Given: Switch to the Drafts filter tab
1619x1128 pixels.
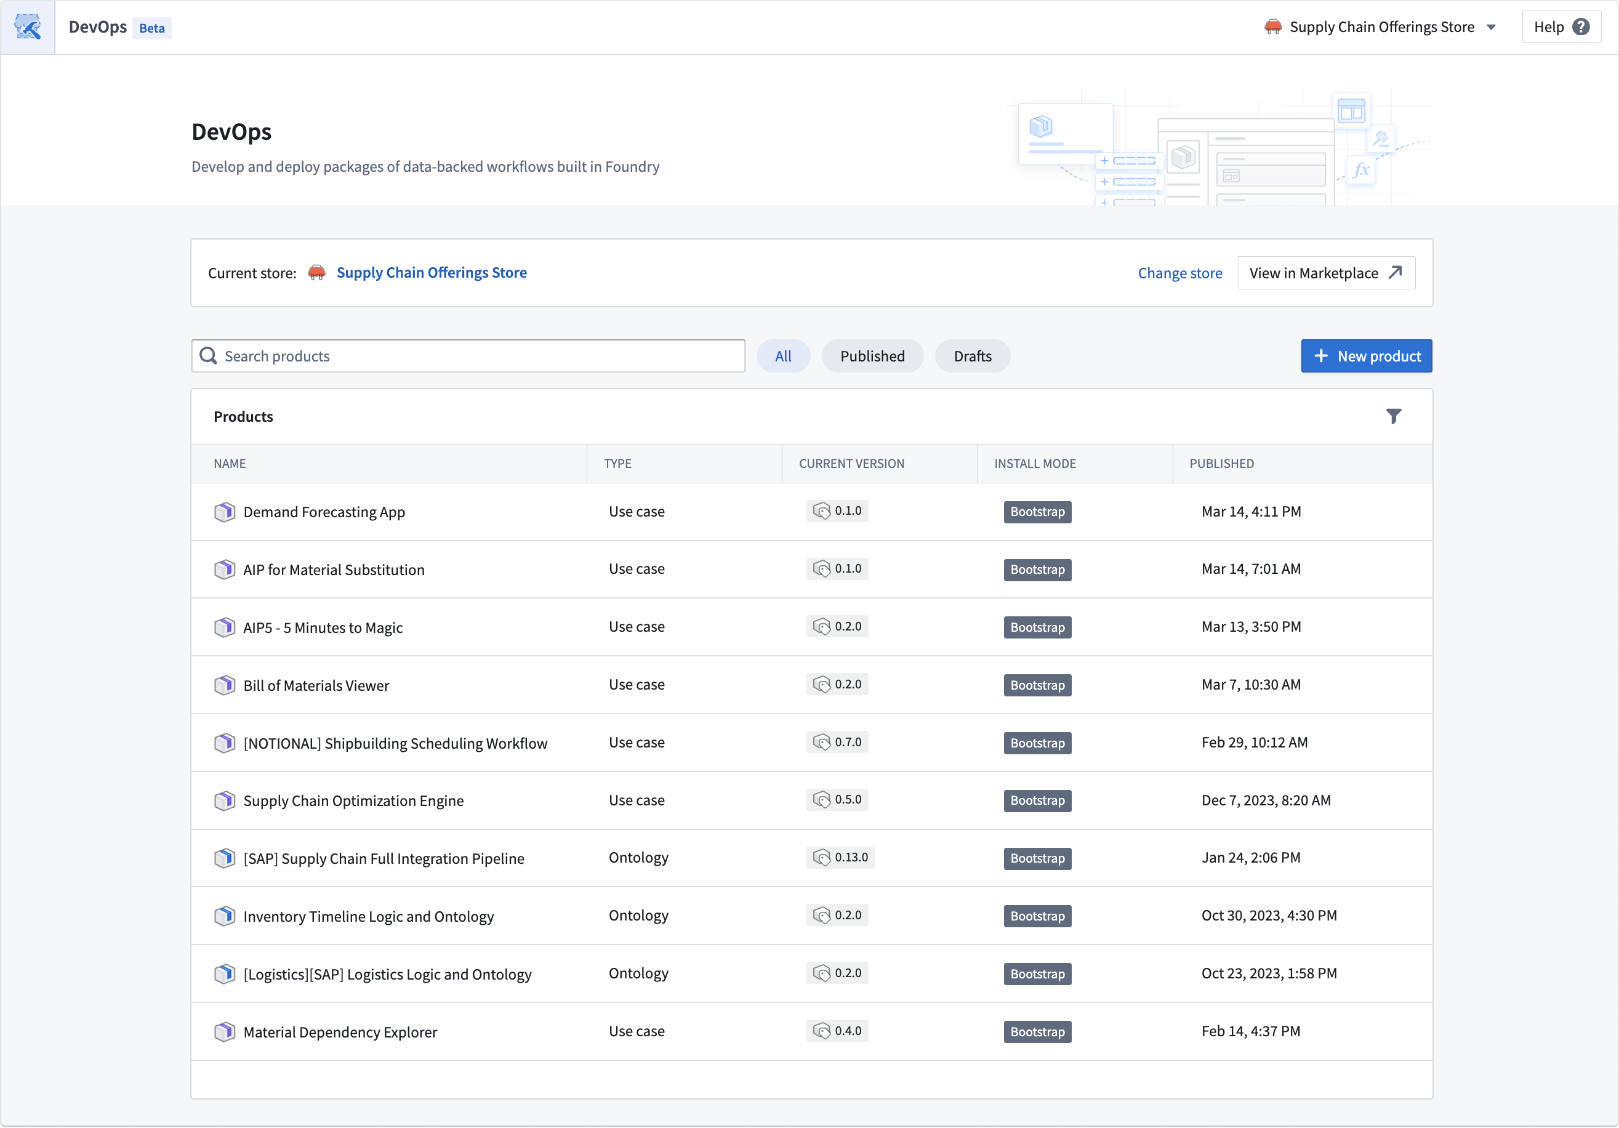Looking at the screenshot, I should 973,357.
